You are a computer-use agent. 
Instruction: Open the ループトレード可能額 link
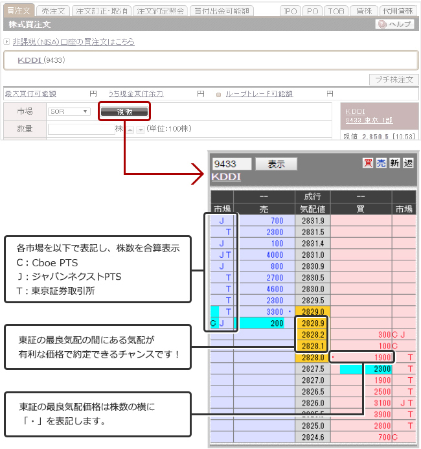pyautogui.click(x=259, y=94)
